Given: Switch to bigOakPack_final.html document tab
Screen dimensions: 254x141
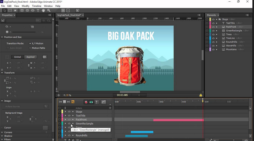Looking at the screenshot, I should tap(69, 15).
